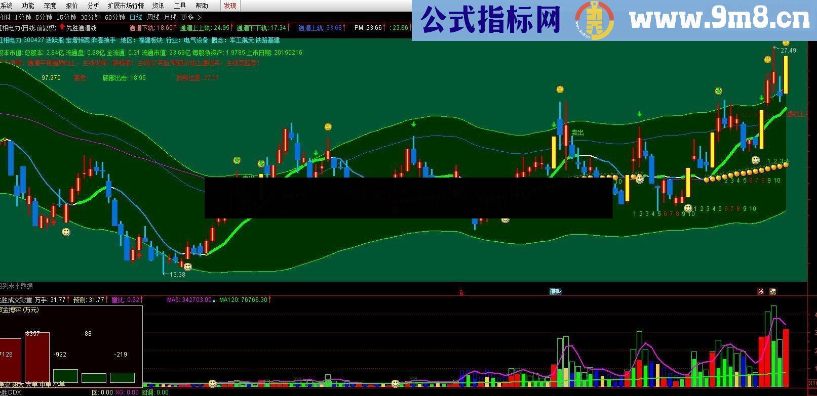The image size is (817, 396).
Task: Select the 30分钟 chart period
Action: [x=90, y=17]
